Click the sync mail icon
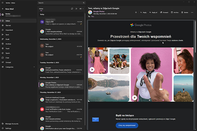The height and width of the screenshot is (131, 197). pyautogui.click(x=72, y=9)
